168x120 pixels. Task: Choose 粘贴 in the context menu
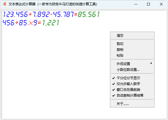(x=132, y=56)
